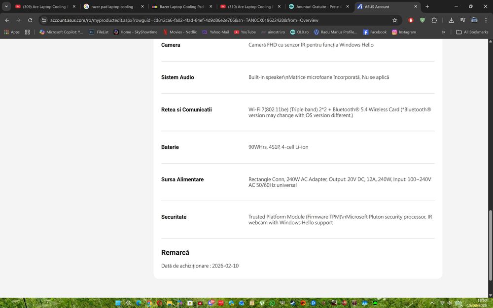Image resolution: width=493 pixels, height=308 pixels.
Task: Bookmark this page with the star icon
Action: tap(394, 20)
